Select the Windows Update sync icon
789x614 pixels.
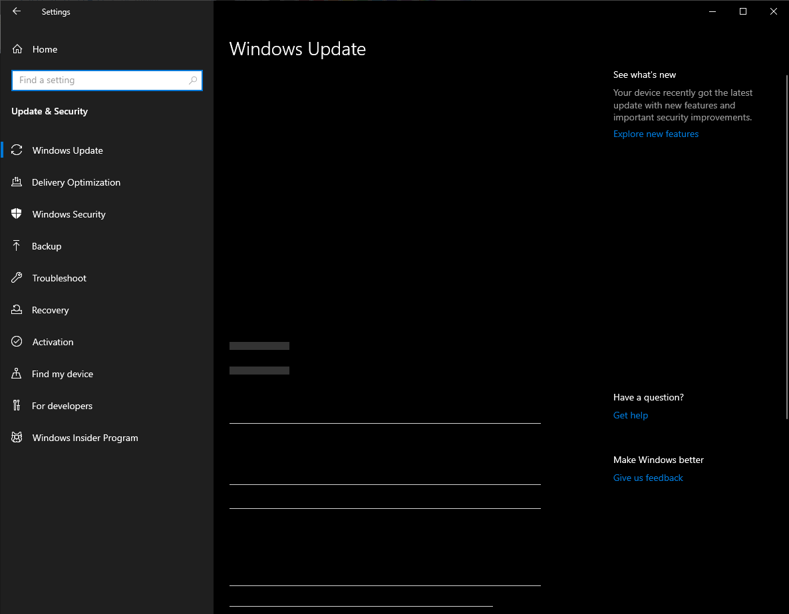tap(17, 150)
